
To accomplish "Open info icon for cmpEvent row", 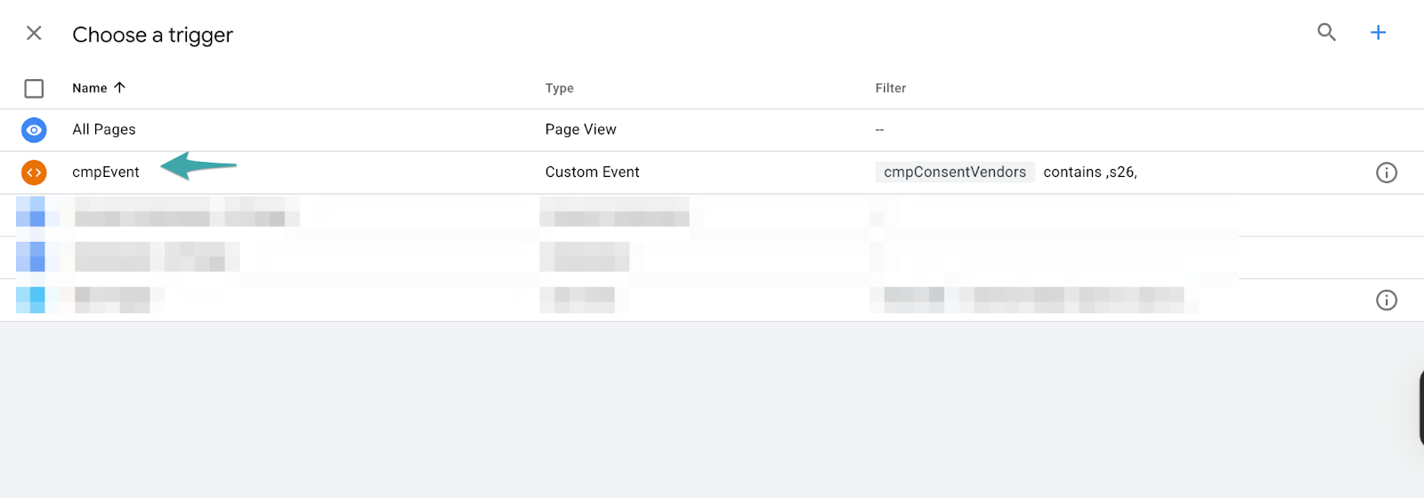I will [1386, 173].
